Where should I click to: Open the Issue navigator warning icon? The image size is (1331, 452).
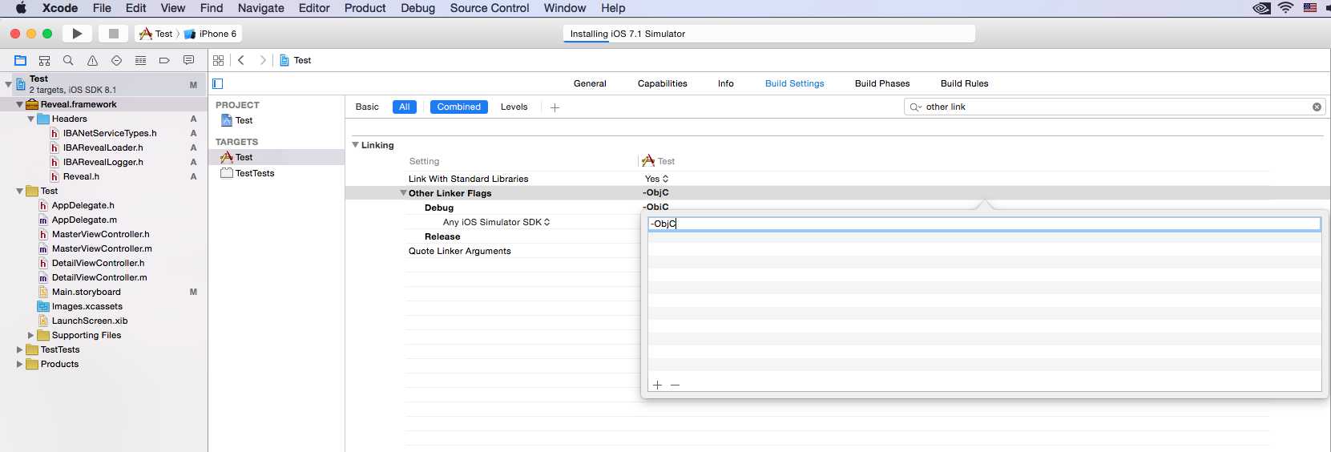92,60
